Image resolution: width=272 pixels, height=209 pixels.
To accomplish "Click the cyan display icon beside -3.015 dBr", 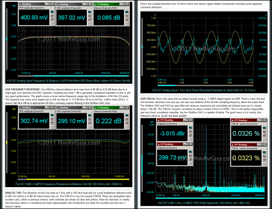I will pos(190,127).
